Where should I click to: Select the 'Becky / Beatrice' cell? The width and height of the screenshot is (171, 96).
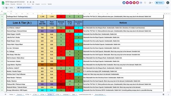point(22,81)
